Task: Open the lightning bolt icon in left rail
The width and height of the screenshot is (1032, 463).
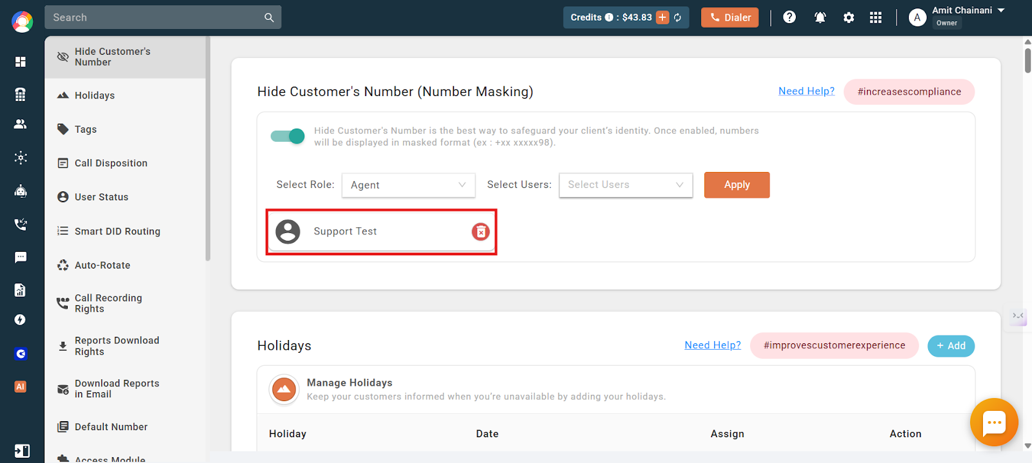Action: click(x=21, y=320)
